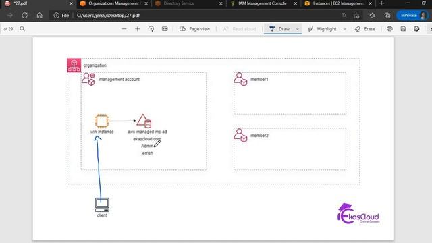Select the Erase tool
Image resolution: width=432 pixels, height=243 pixels.
coord(365,29)
